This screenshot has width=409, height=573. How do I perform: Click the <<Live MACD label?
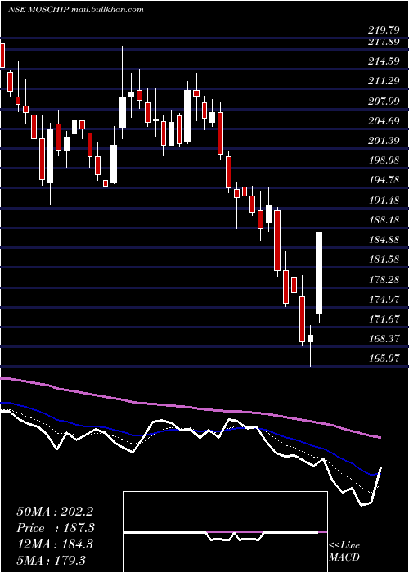344,551
